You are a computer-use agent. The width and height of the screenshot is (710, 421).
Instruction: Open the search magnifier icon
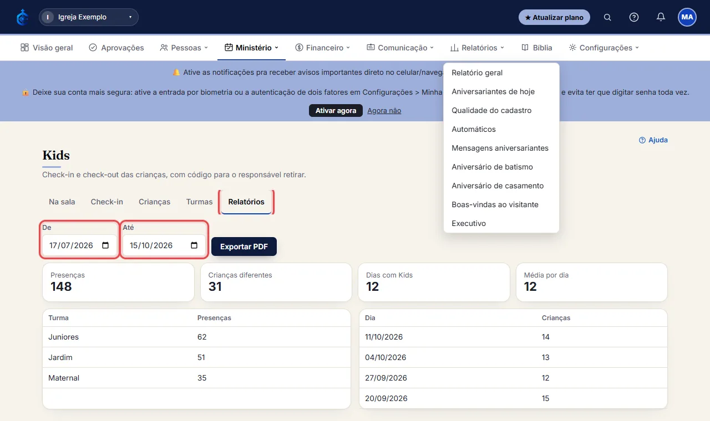607,17
